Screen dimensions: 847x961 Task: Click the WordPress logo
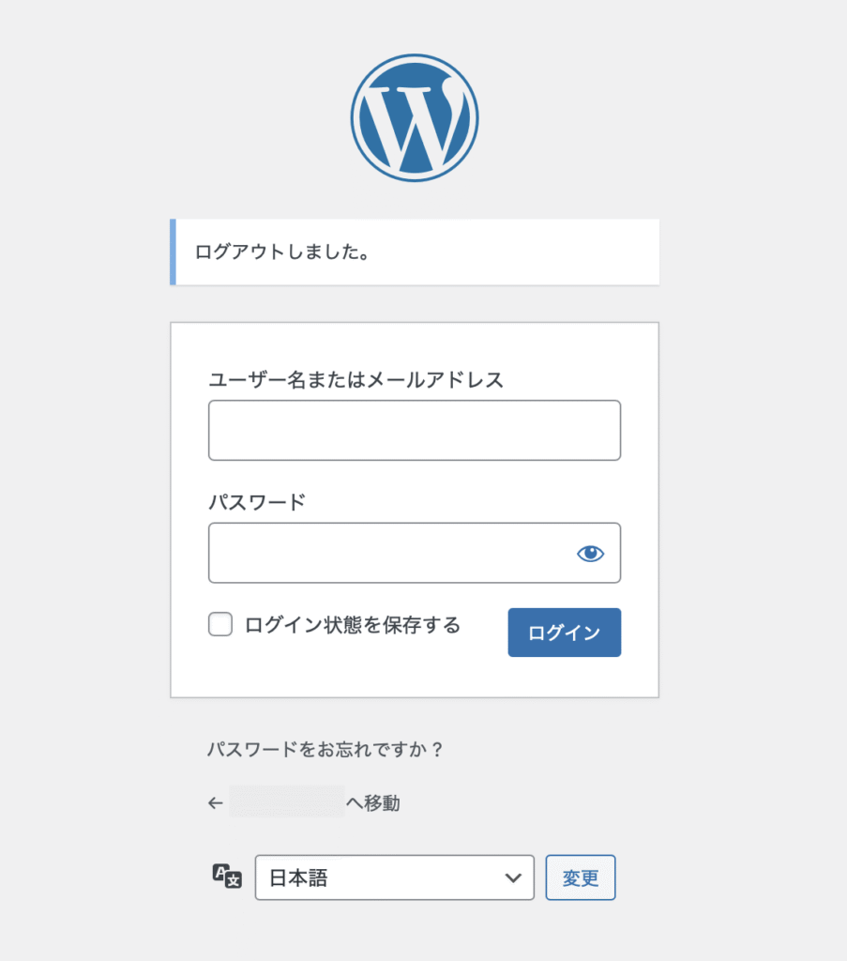click(415, 117)
